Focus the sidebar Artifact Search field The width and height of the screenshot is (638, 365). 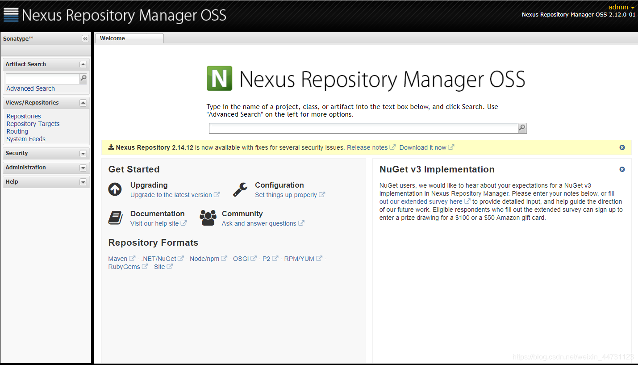[x=42, y=79]
